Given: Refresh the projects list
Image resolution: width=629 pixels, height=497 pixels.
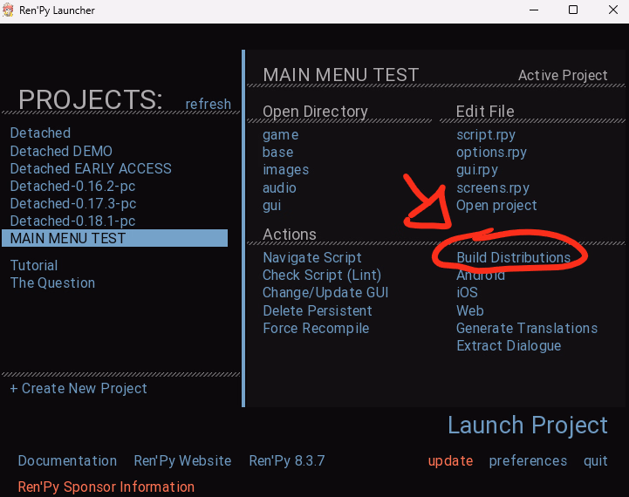Looking at the screenshot, I should tap(208, 104).
